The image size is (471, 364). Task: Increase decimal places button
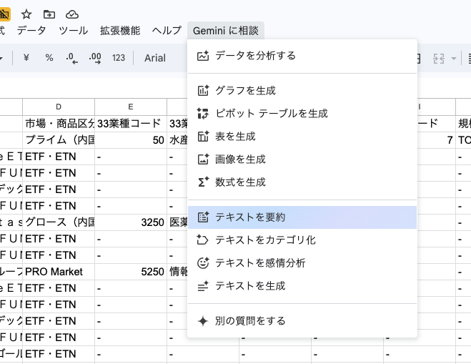95,57
